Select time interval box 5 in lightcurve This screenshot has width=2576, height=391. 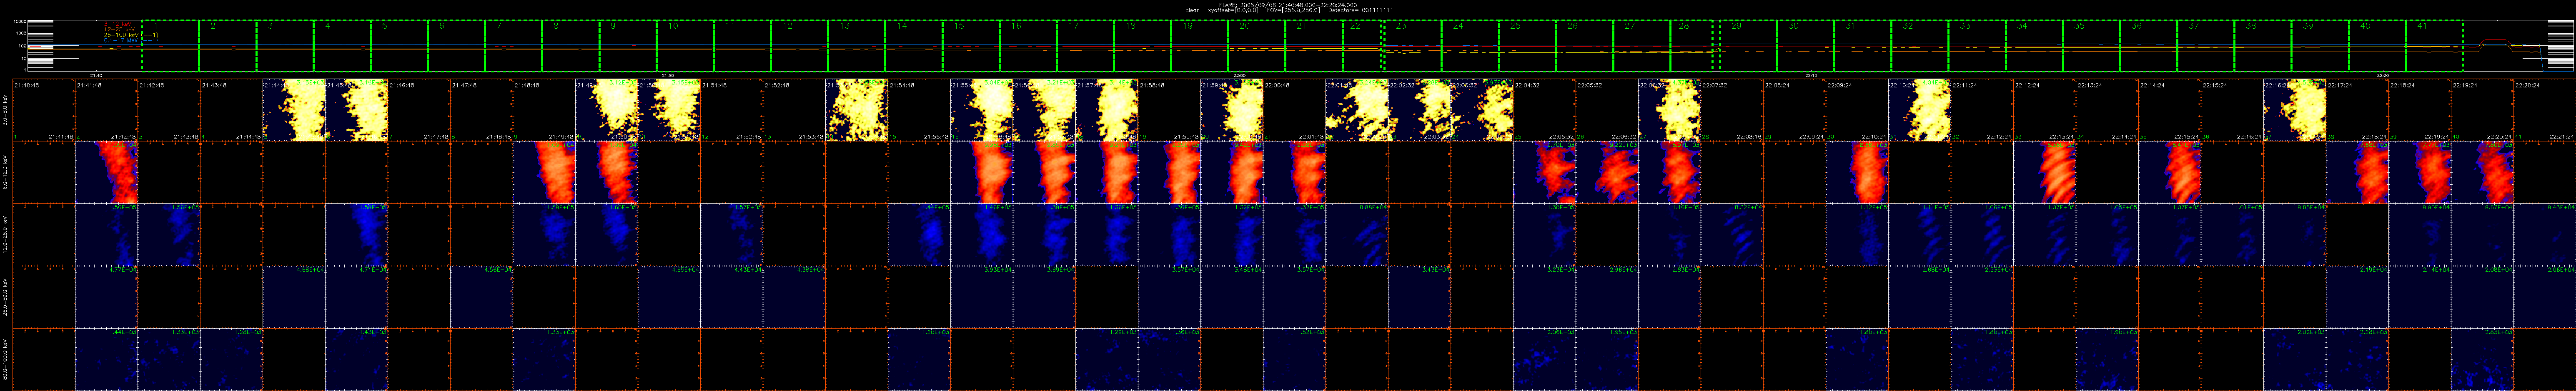coord(399,46)
